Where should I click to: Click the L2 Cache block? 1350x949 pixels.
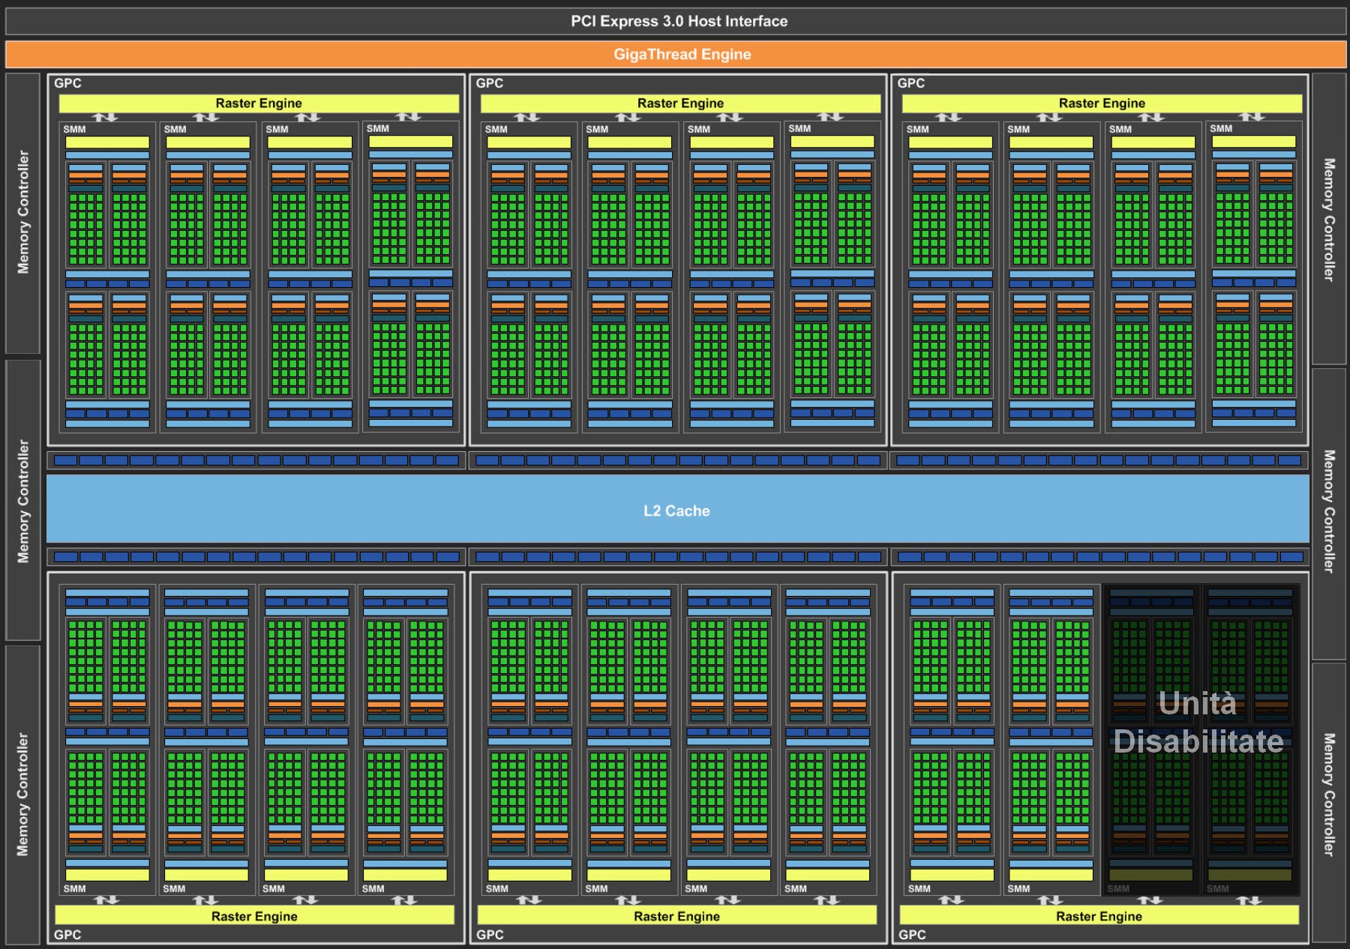point(677,510)
